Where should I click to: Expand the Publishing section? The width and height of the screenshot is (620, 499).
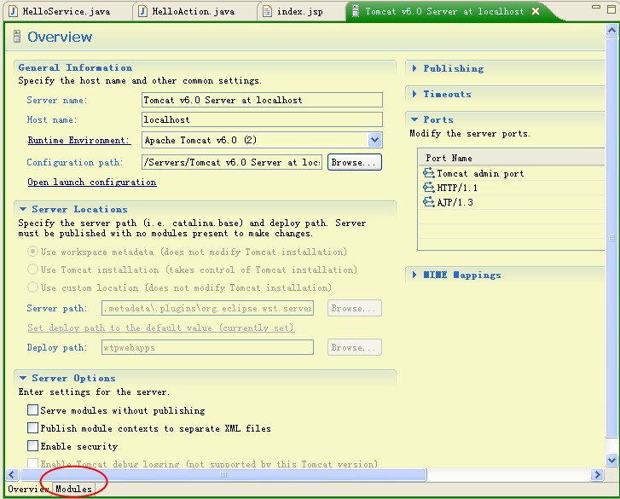click(414, 68)
